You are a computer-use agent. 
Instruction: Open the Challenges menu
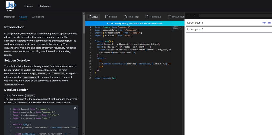click(44, 6)
